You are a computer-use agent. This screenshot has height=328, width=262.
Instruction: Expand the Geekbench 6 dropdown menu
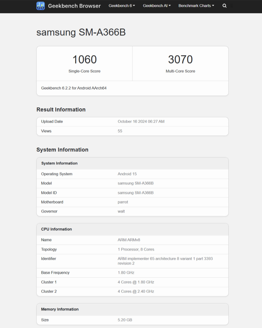[x=122, y=6]
